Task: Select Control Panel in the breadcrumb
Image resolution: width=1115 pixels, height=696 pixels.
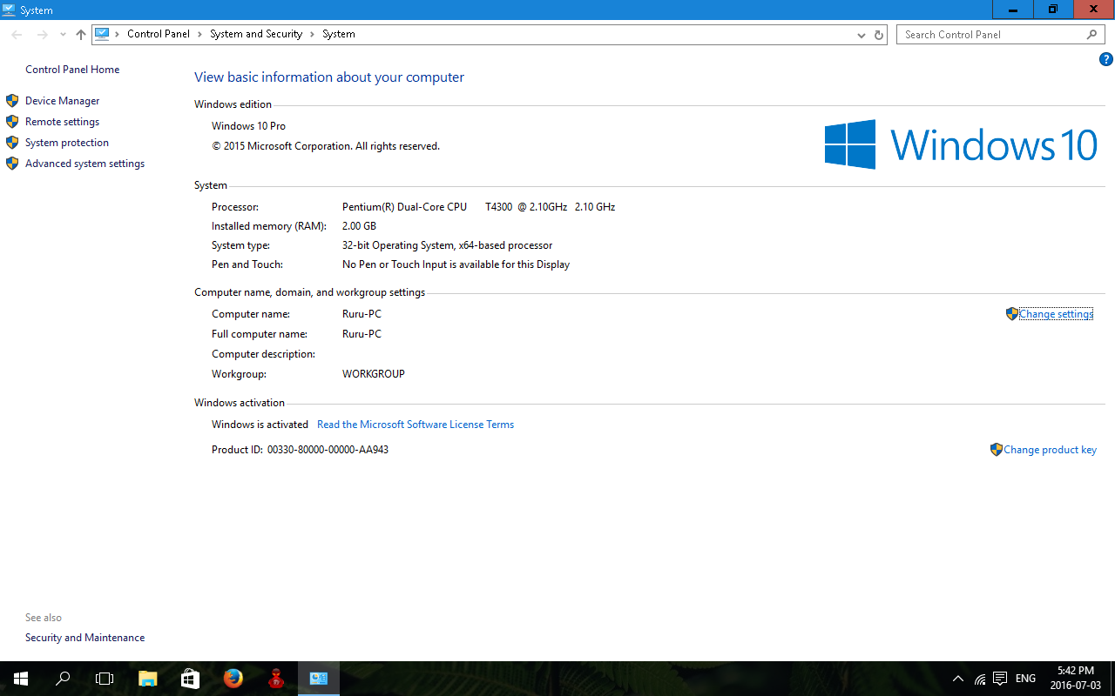Action: pyautogui.click(x=158, y=34)
